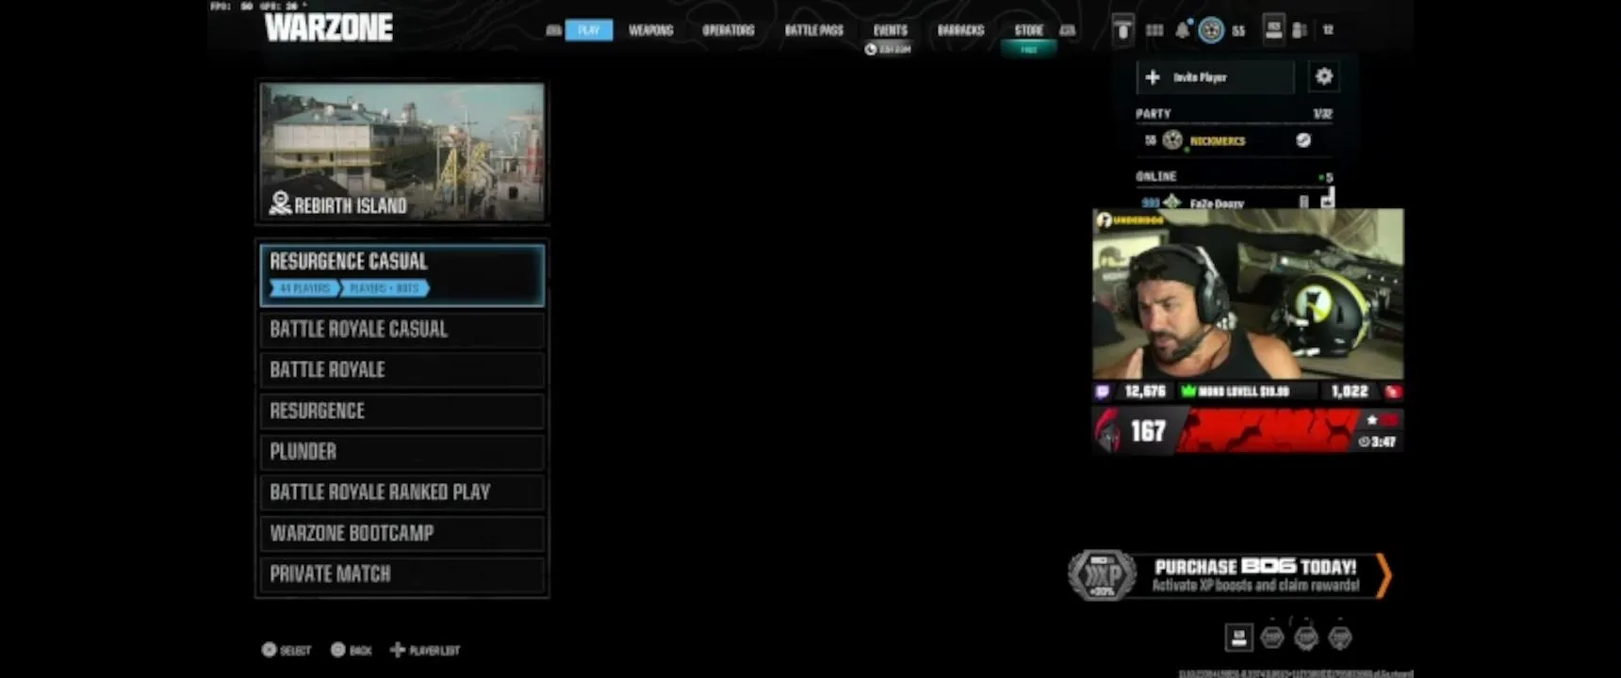Viewport: 1621px width, 678px height.
Task: Open Private Match
Action: (402, 573)
